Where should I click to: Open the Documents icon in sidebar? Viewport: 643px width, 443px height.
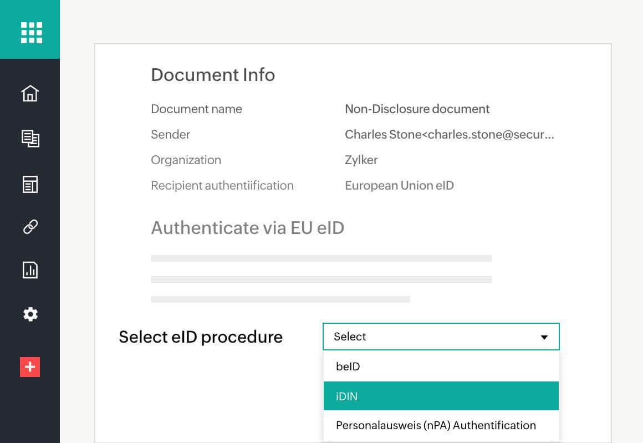30,138
